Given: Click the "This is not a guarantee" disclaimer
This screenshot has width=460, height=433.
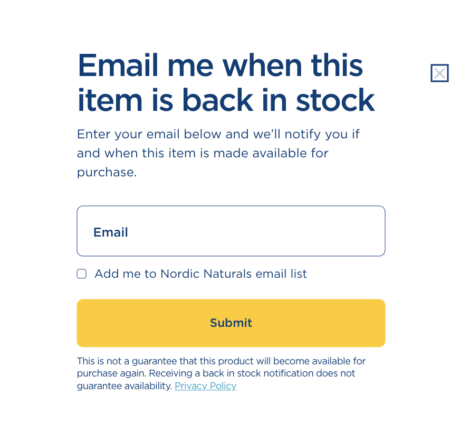Looking at the screenshot, I should coord(221,362).
